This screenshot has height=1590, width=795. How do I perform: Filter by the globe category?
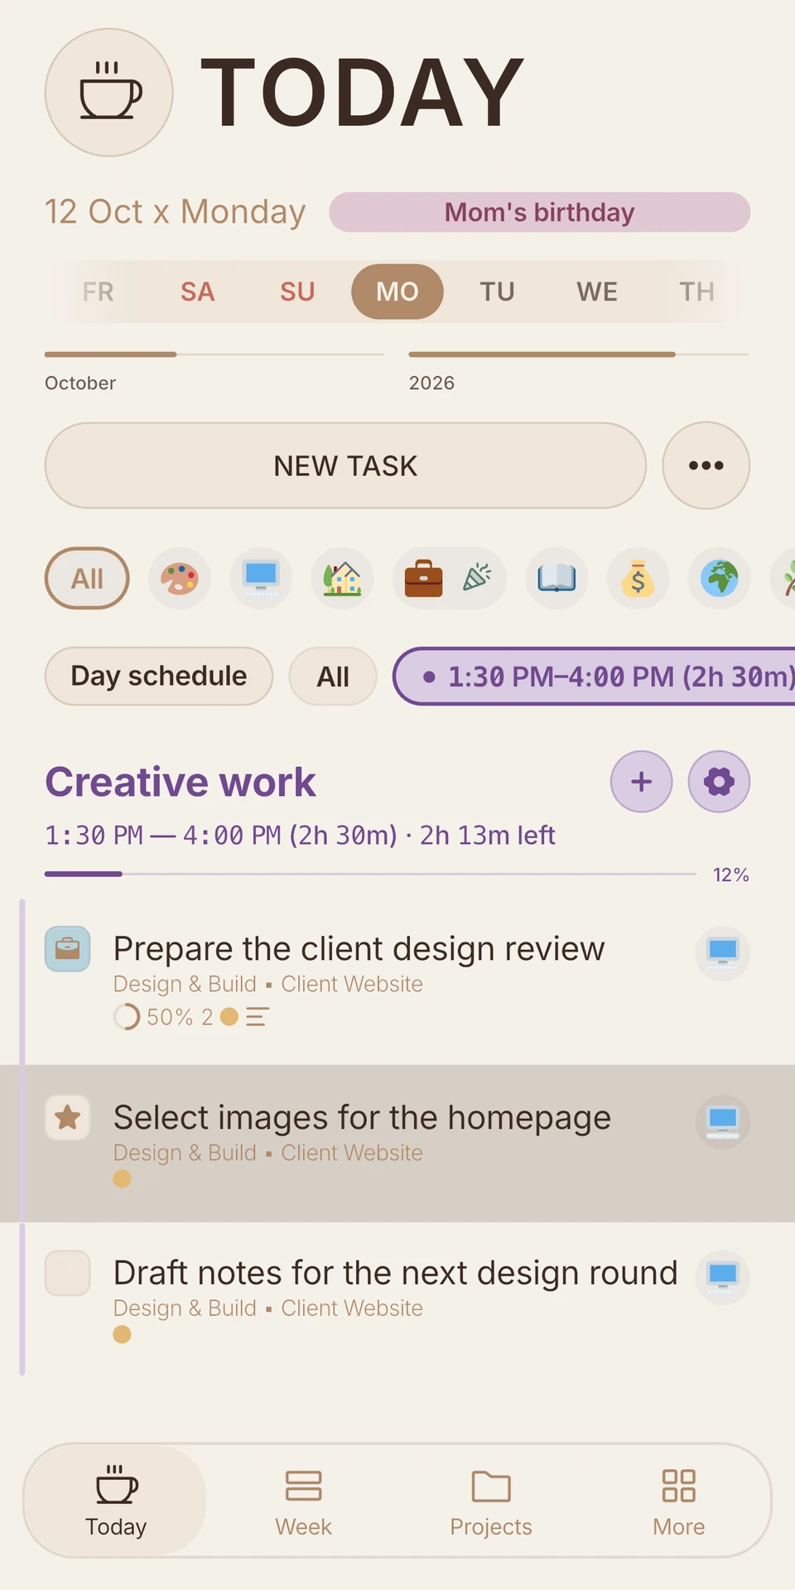[x=720, y=578]
